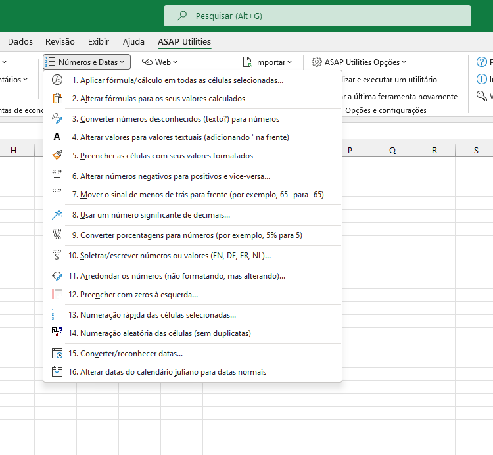493x455 pixels.
Task: Expand the Importar dropdown
Action: [x=268, y=62]
